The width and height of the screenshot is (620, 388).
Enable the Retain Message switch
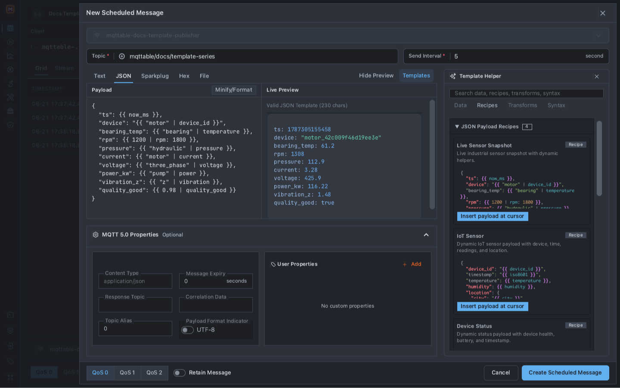[180, 373]
